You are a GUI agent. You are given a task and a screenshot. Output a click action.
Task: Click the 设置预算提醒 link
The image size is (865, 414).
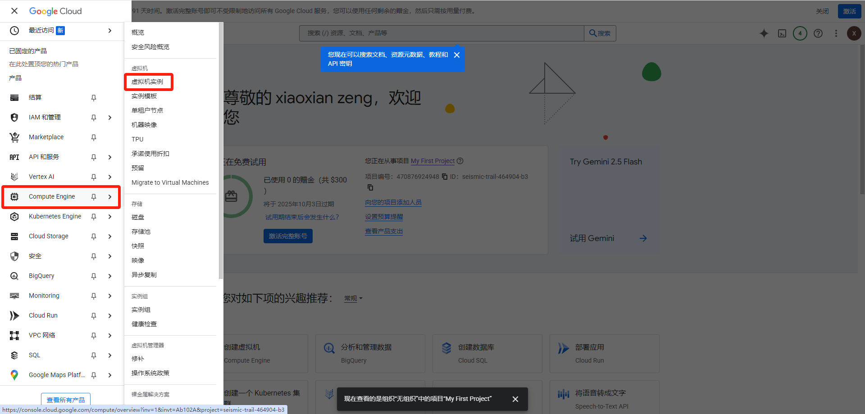click(x=384, y=217)
